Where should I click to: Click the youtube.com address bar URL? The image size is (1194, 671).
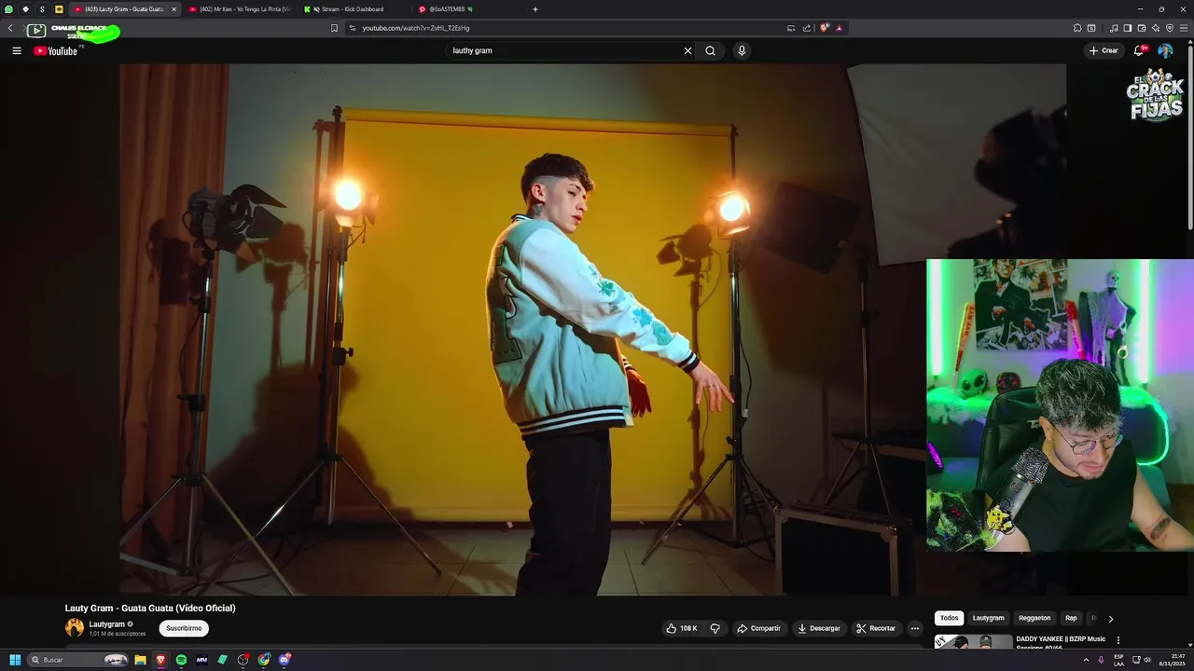point(416,28)
